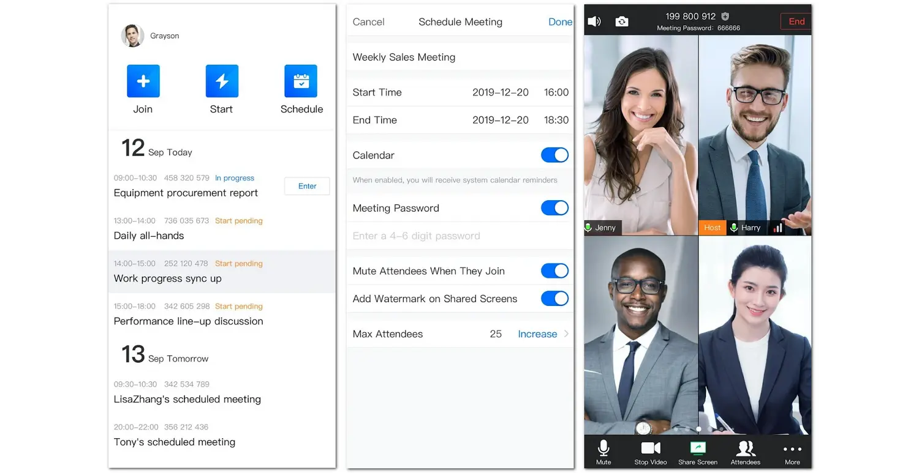The height and width of the screenshot is (473, 919).
Task: Pick the Start Time date 2019-12-20
Action: (501, 92)
